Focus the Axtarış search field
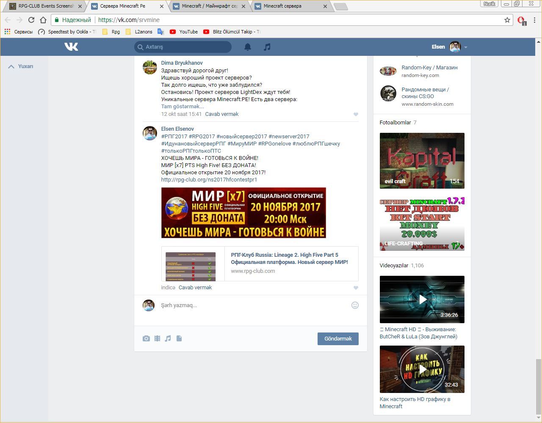Viewport: 542px width, 423px height. pos(183,47)
